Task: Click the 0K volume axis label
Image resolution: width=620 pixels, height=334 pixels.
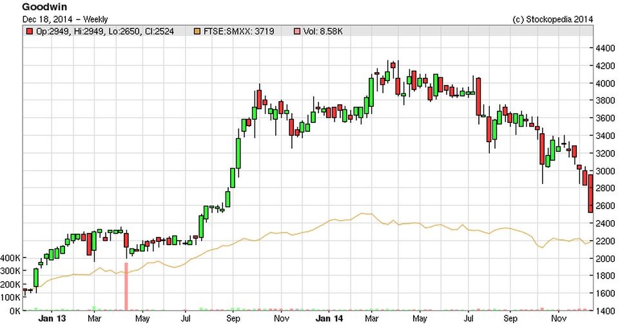Action: coord(15,311)
